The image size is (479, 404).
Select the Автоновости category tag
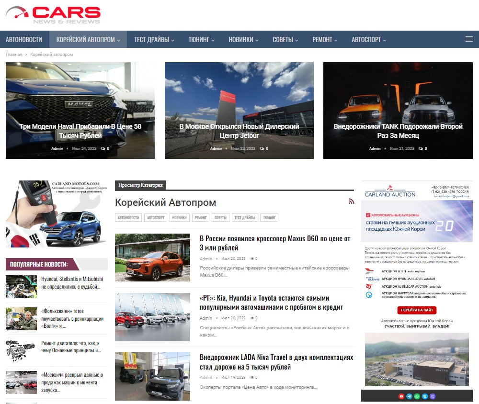coord(128,218)
